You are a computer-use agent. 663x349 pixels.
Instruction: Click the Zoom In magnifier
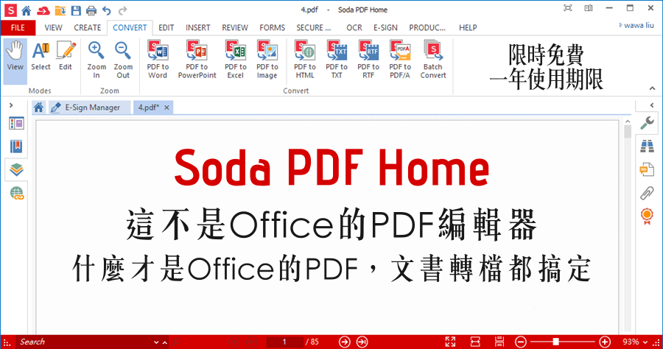(97, 60)
